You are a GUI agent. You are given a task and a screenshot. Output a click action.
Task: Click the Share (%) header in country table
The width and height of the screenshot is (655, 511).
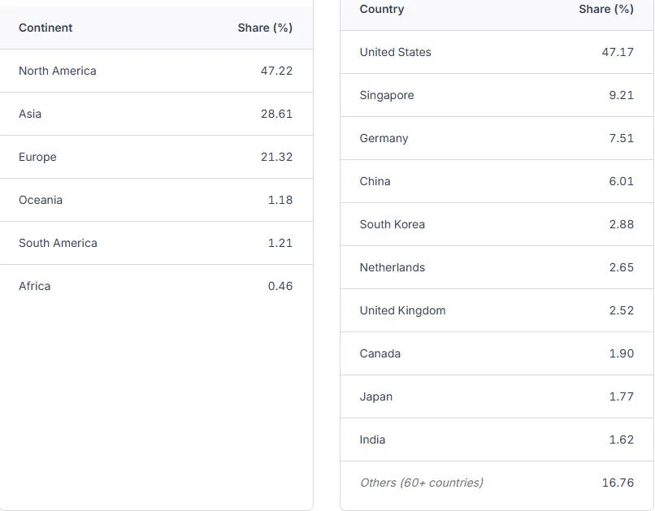pyautogui.click(x=606, y=9)
